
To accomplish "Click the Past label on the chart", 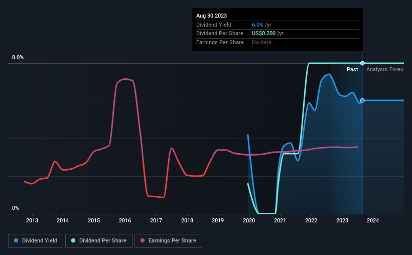I will pos(352,69).
